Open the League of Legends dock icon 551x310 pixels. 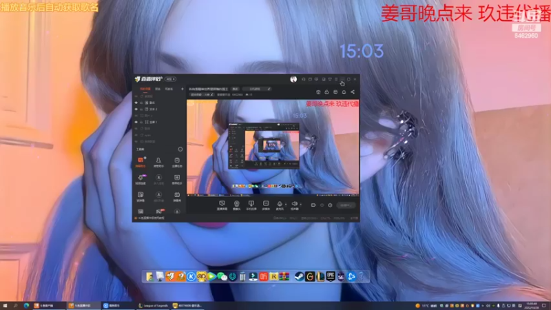pos(320,277)
